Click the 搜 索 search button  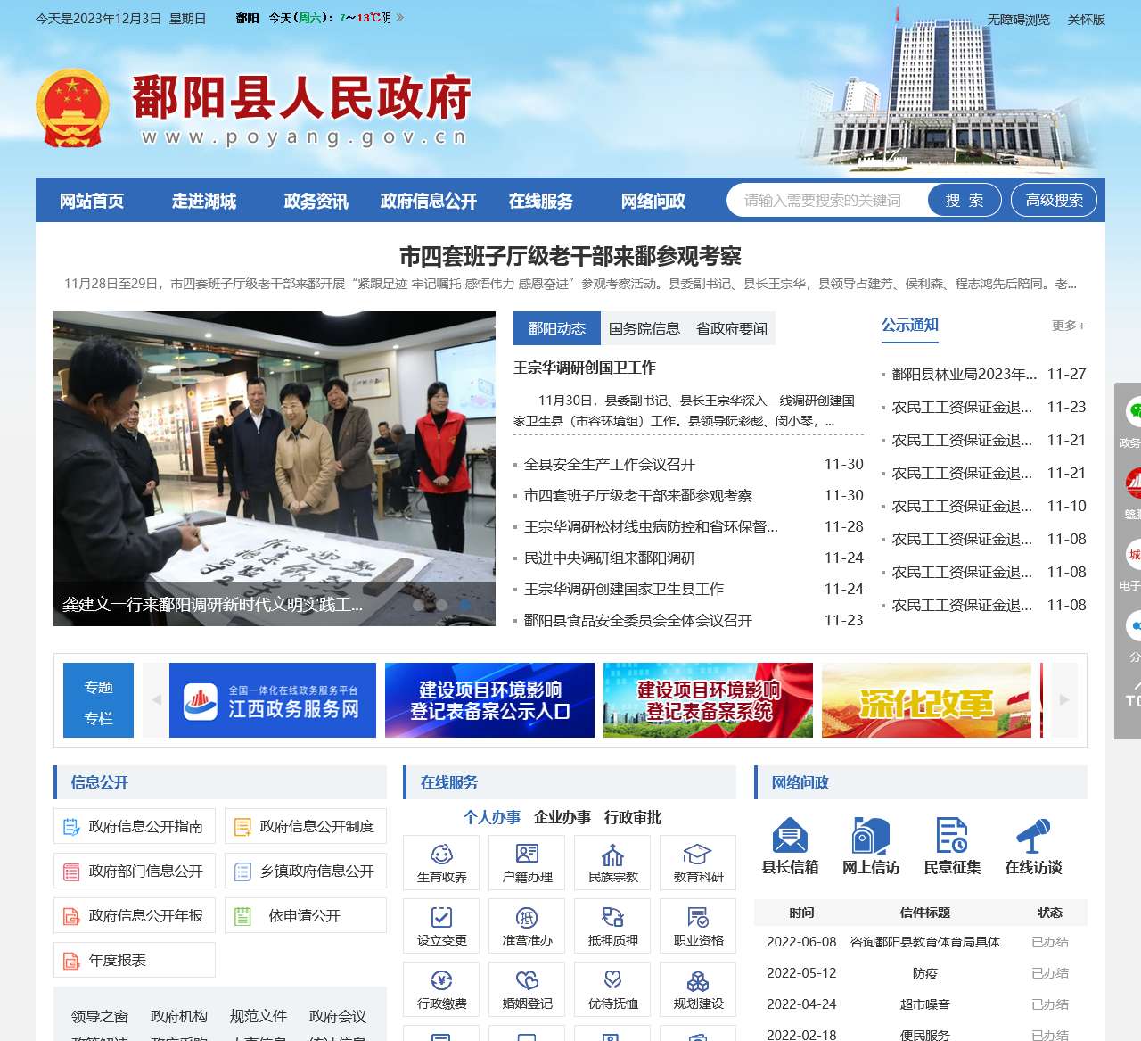[x=964, y=200]
